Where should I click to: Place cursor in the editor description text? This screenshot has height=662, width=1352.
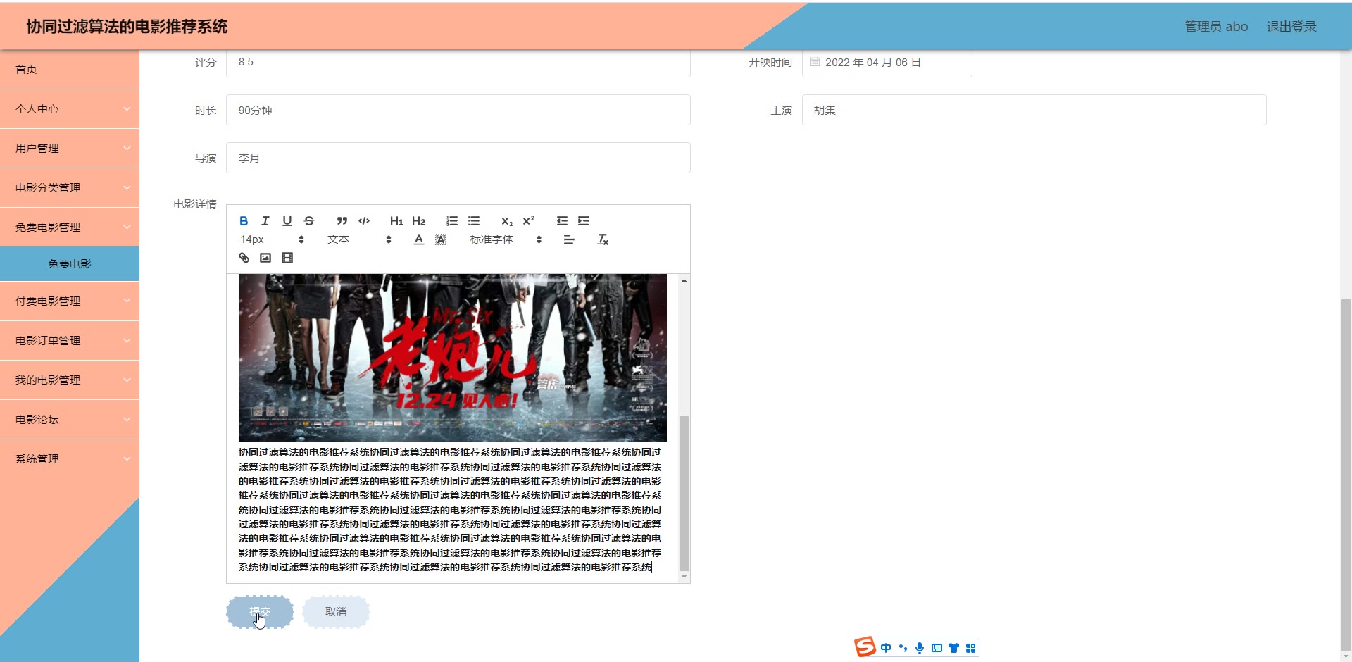click(450, 510)
